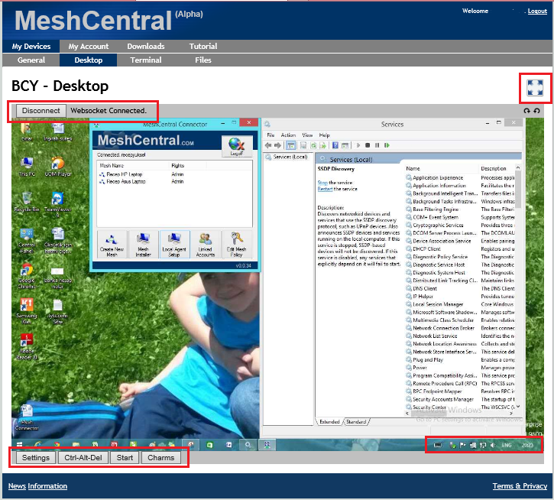Click the fullscreen icon beside BCY - Desktop
Screen dimensions: 554x500
pos(535,88)
